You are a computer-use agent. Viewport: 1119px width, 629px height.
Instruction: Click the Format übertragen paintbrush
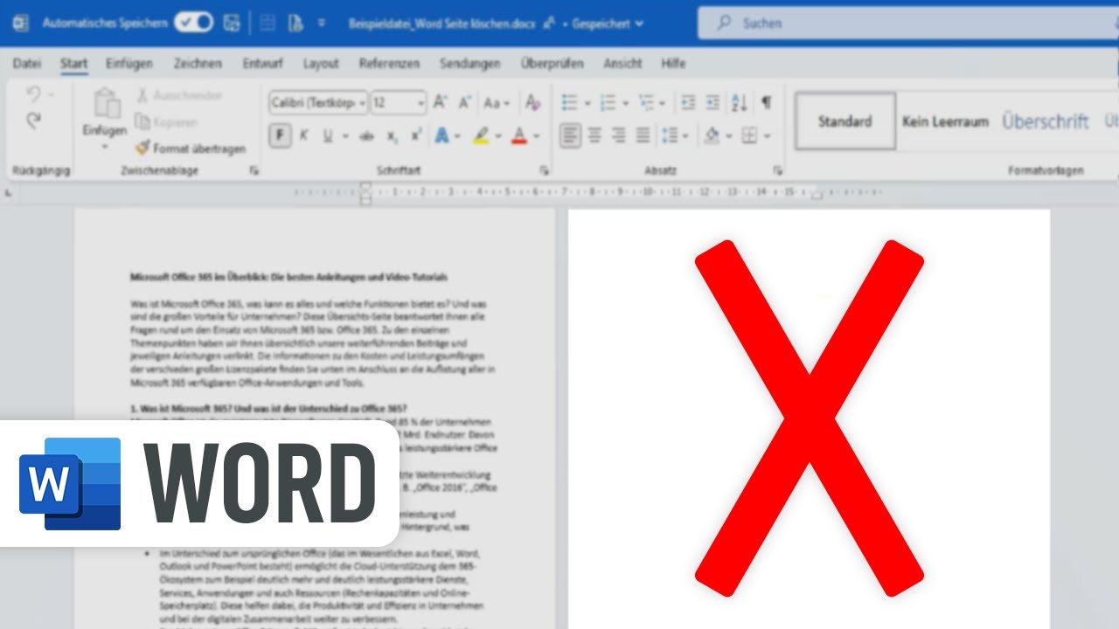190,149
